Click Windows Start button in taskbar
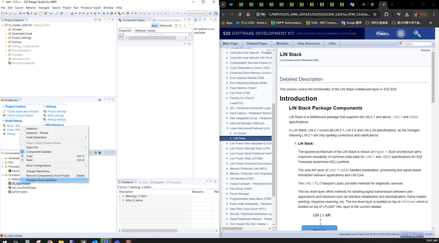439x243 pixels. [x=5, y=241]
